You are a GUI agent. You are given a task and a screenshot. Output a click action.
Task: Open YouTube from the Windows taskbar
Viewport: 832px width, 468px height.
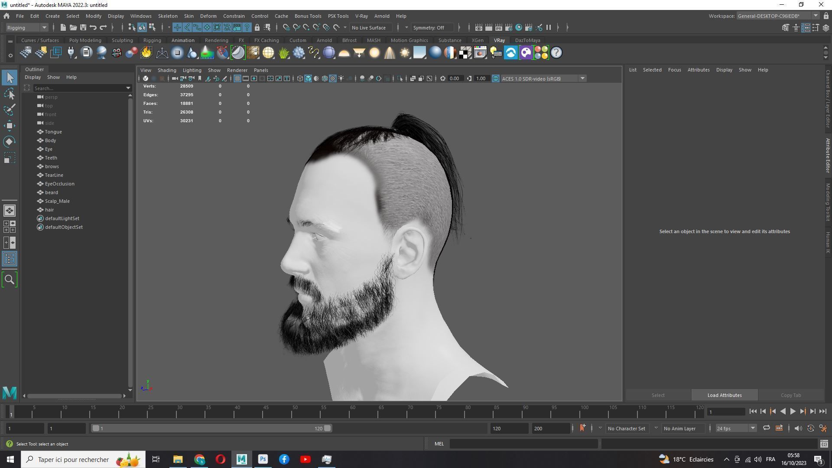coord(305,459)
